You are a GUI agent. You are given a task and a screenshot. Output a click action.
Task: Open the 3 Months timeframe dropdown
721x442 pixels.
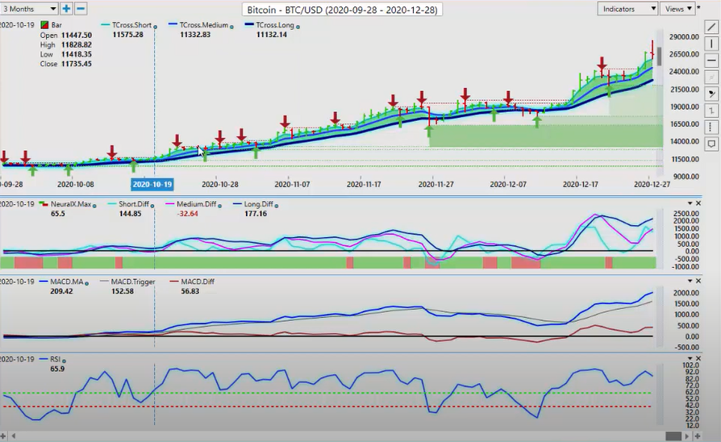click(x=28, y=8)
